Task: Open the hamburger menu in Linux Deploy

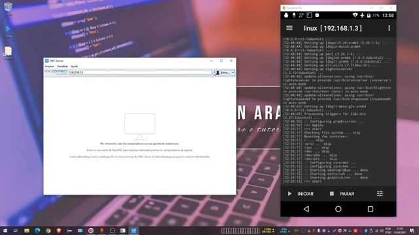Action: pyautogui.click(x=289, y=28)
